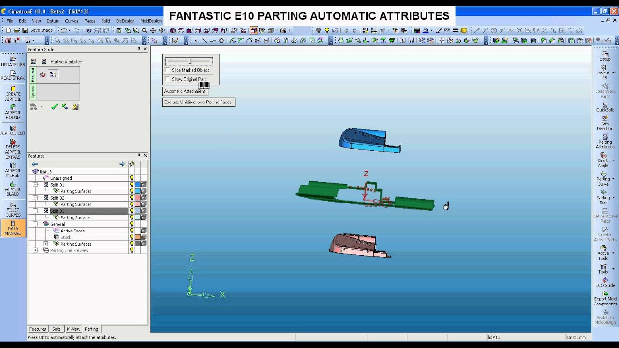619x348 pixels.
Task: Select the Active Faces tree item
Action: 72,231
